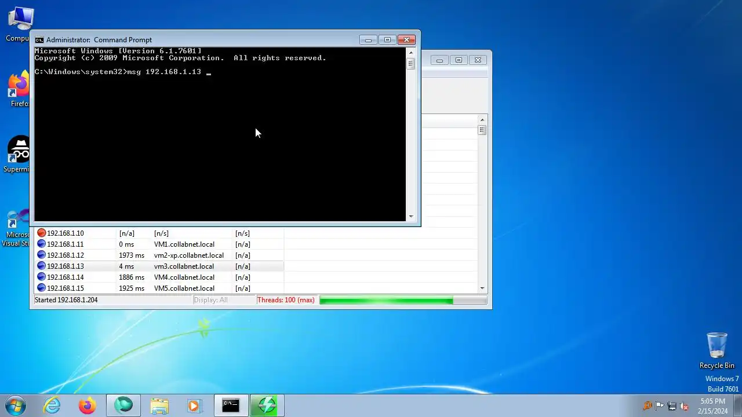Select the Supermium desktop shortcut
This screenshot has width=742, height=417.
(17, 155)
